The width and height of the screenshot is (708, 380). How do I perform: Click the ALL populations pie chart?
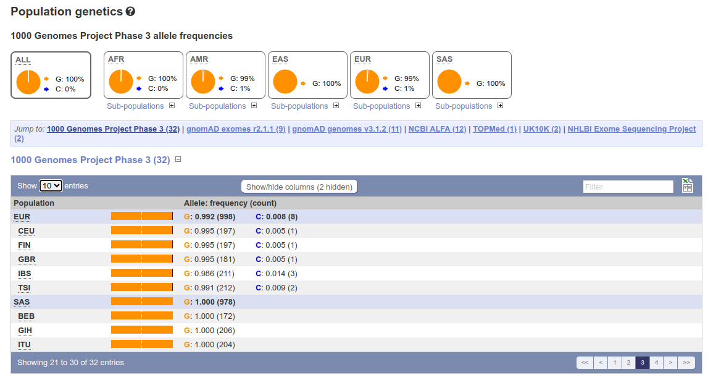28,82
